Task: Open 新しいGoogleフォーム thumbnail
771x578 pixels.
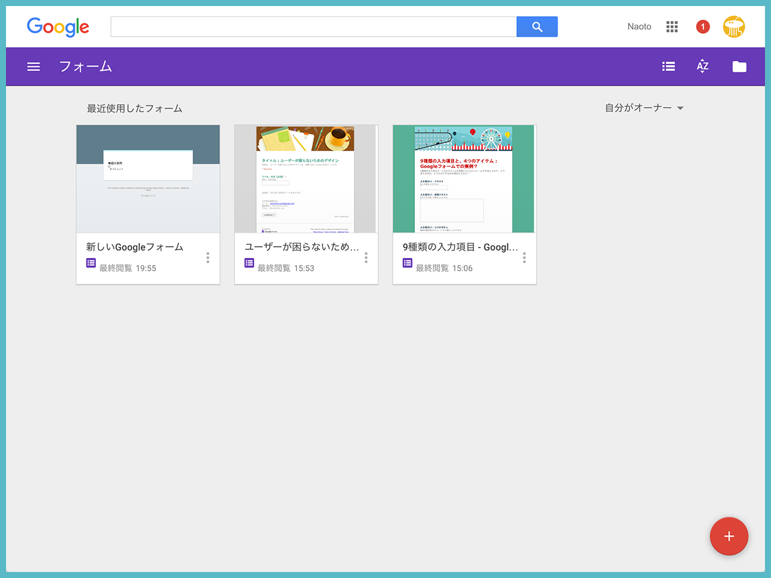Action: 148,179
